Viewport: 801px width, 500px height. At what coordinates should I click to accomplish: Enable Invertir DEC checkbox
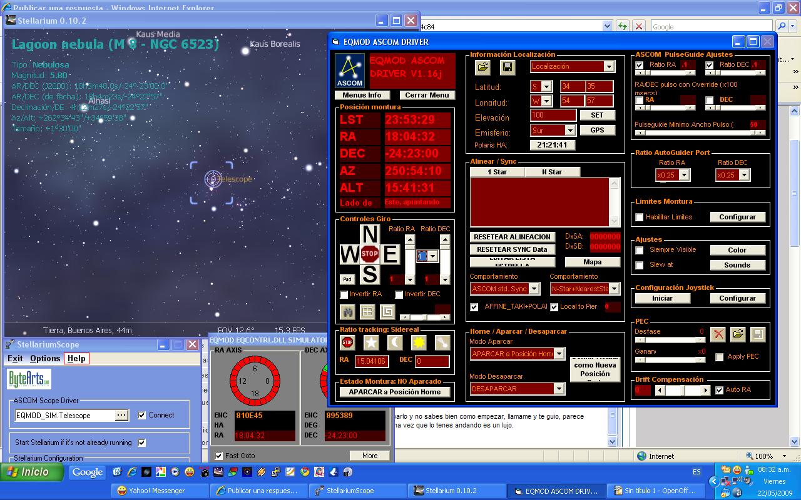(x=399, y=294)
